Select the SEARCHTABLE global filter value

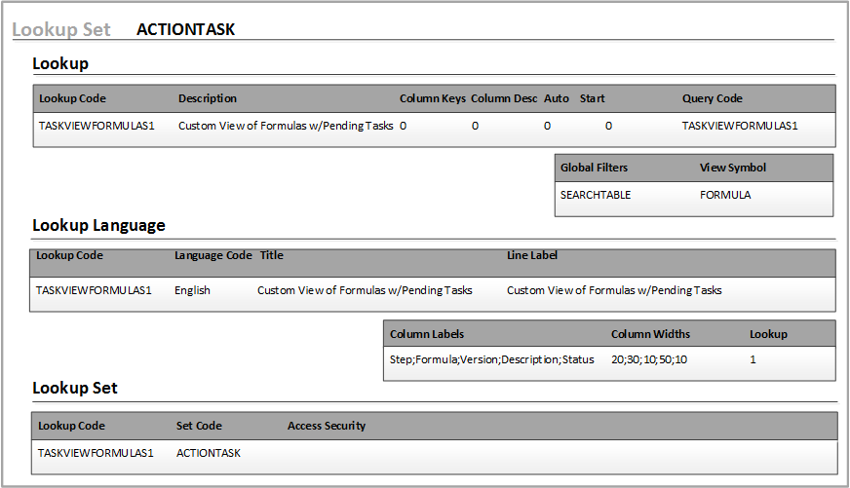[596, 195]
